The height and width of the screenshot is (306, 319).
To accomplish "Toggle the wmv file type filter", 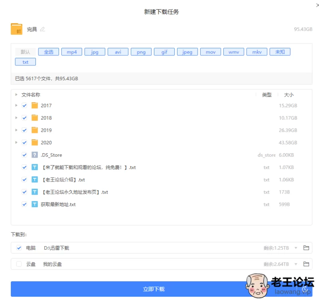I will tap(234, 52).
